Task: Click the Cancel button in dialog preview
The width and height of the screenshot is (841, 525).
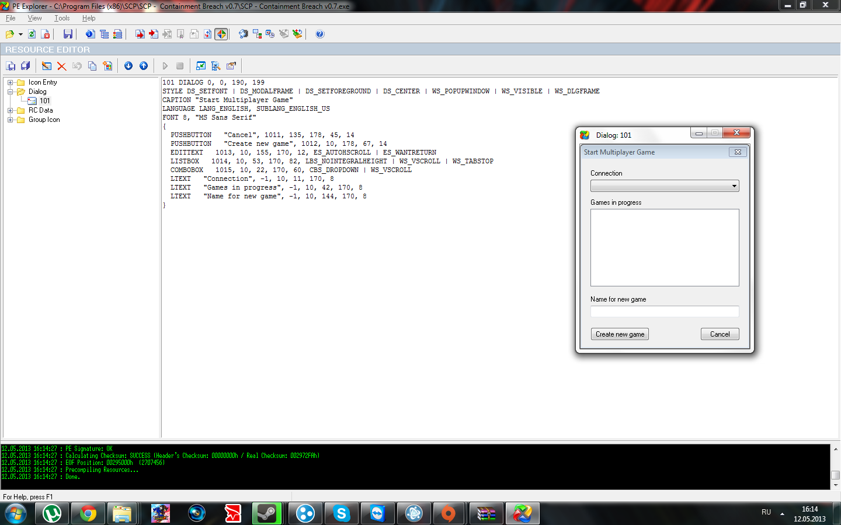Action: (x=720, y=334)
